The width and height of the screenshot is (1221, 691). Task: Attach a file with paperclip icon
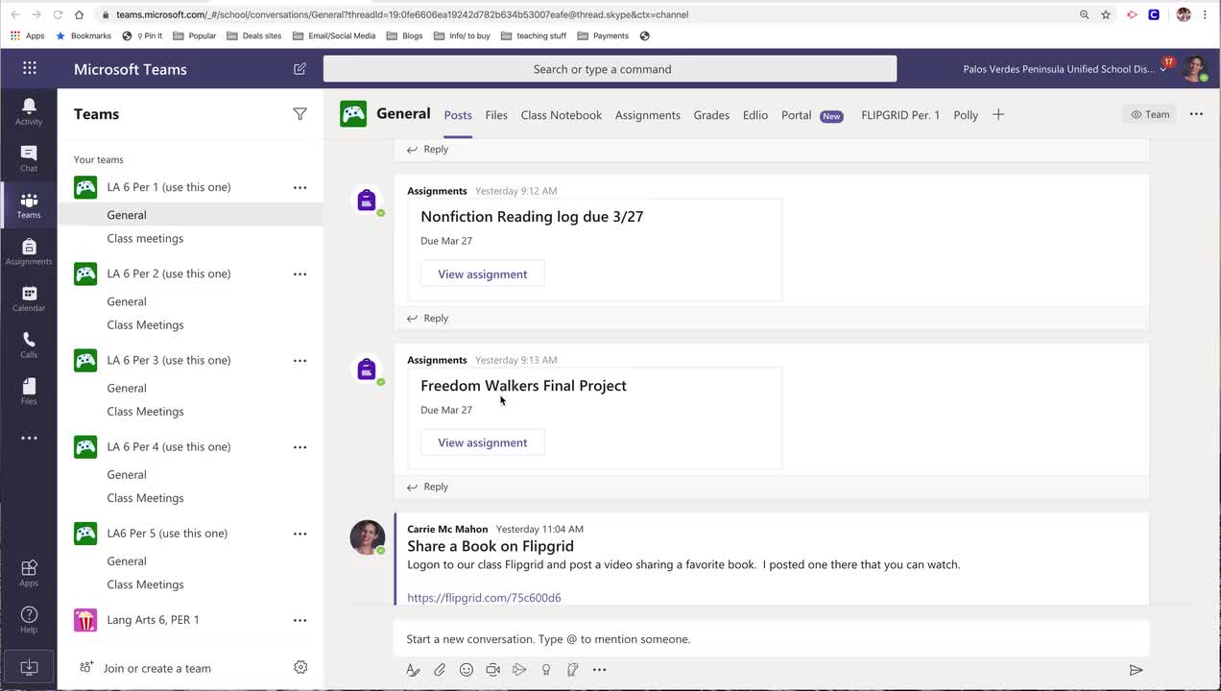click(x=440, y=670)
